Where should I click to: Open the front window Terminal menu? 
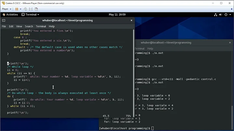[41, 26]
